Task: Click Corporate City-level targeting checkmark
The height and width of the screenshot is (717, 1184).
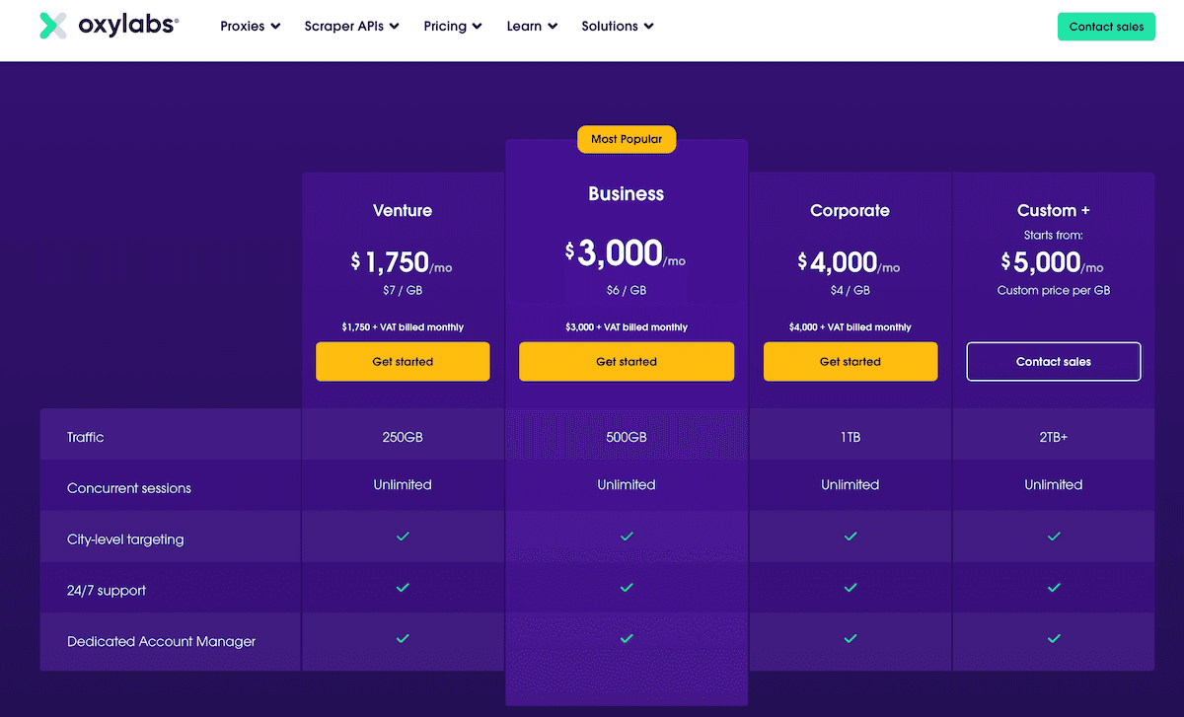Action: [851, 537]
